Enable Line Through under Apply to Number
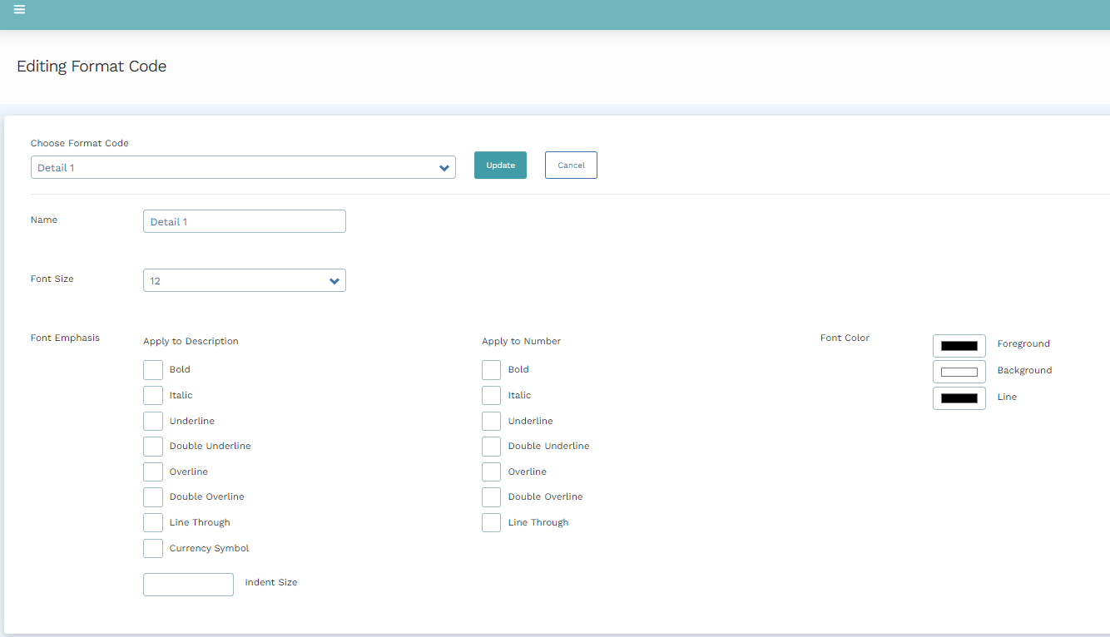This screenshot has width=1110, height=637. pos(492,522)
